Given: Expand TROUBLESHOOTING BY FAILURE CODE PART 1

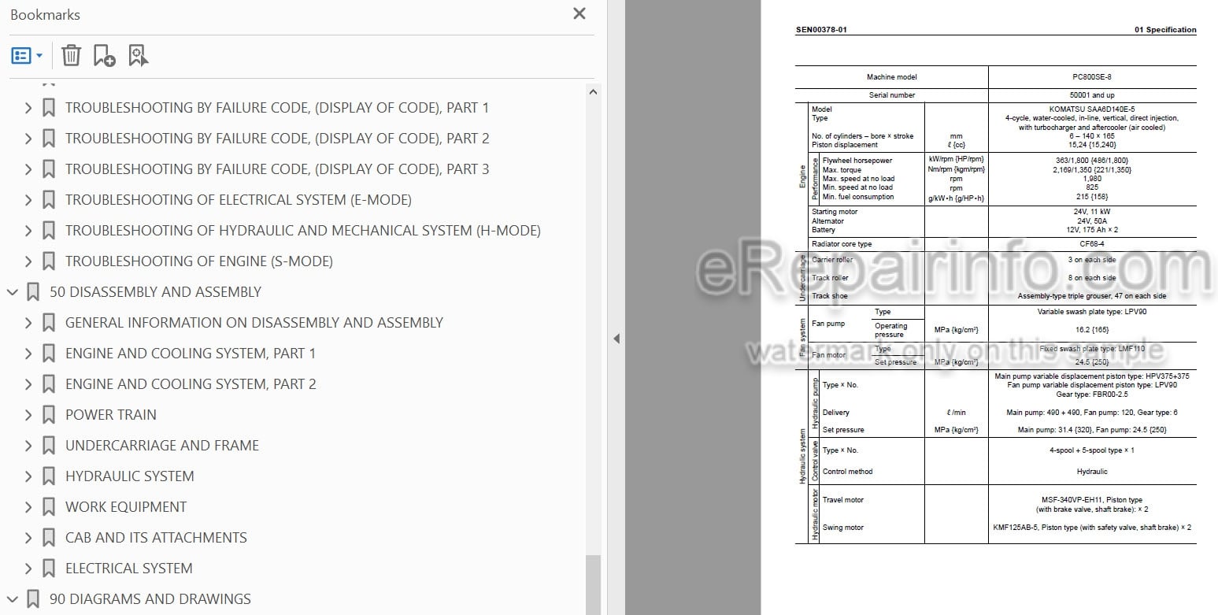Looking at the screenshot, I should tap(28, 108).
